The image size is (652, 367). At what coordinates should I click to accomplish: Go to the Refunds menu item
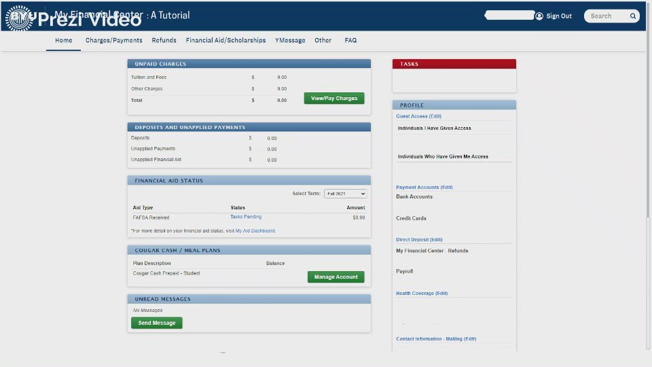pyautogui.click(x=164, y=41)
